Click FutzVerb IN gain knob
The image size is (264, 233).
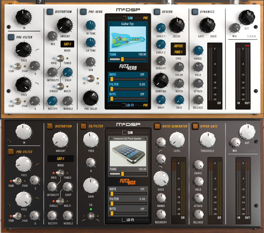[23, 17]
